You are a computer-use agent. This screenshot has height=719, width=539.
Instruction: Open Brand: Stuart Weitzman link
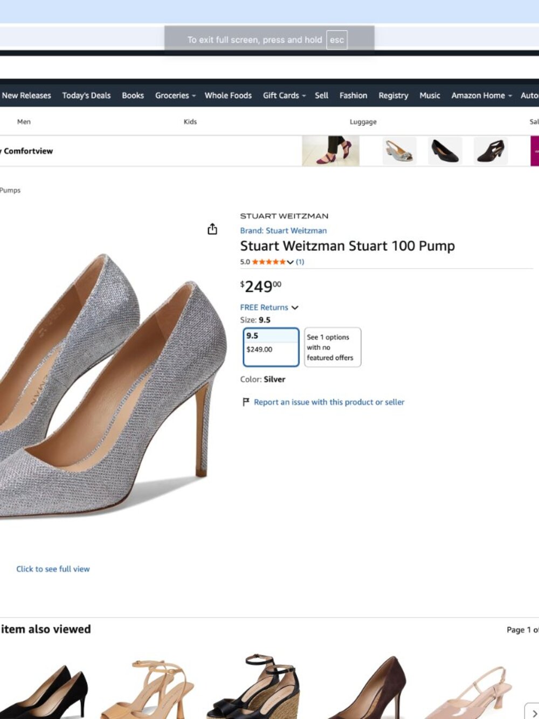pos(284,230)
